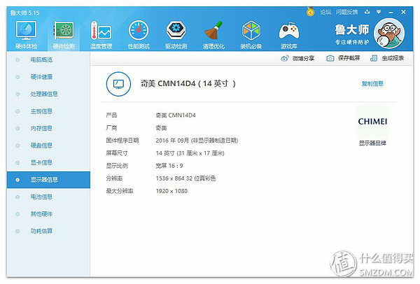Click the gold medal icon in title bar
This screenshot has height=284, width=420.
(310, 12)
